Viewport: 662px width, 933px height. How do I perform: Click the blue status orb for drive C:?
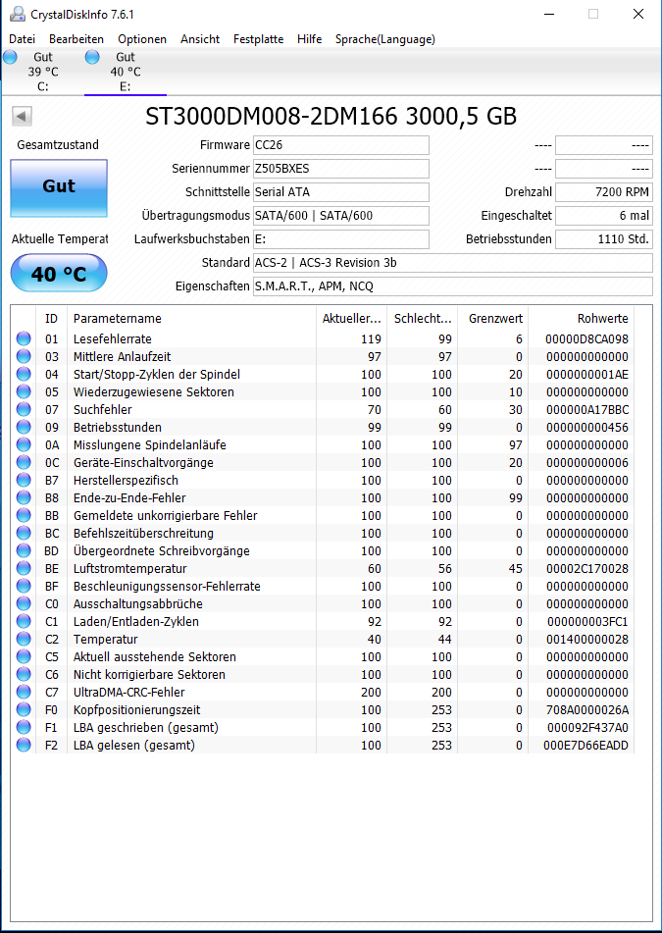[10, 57]
